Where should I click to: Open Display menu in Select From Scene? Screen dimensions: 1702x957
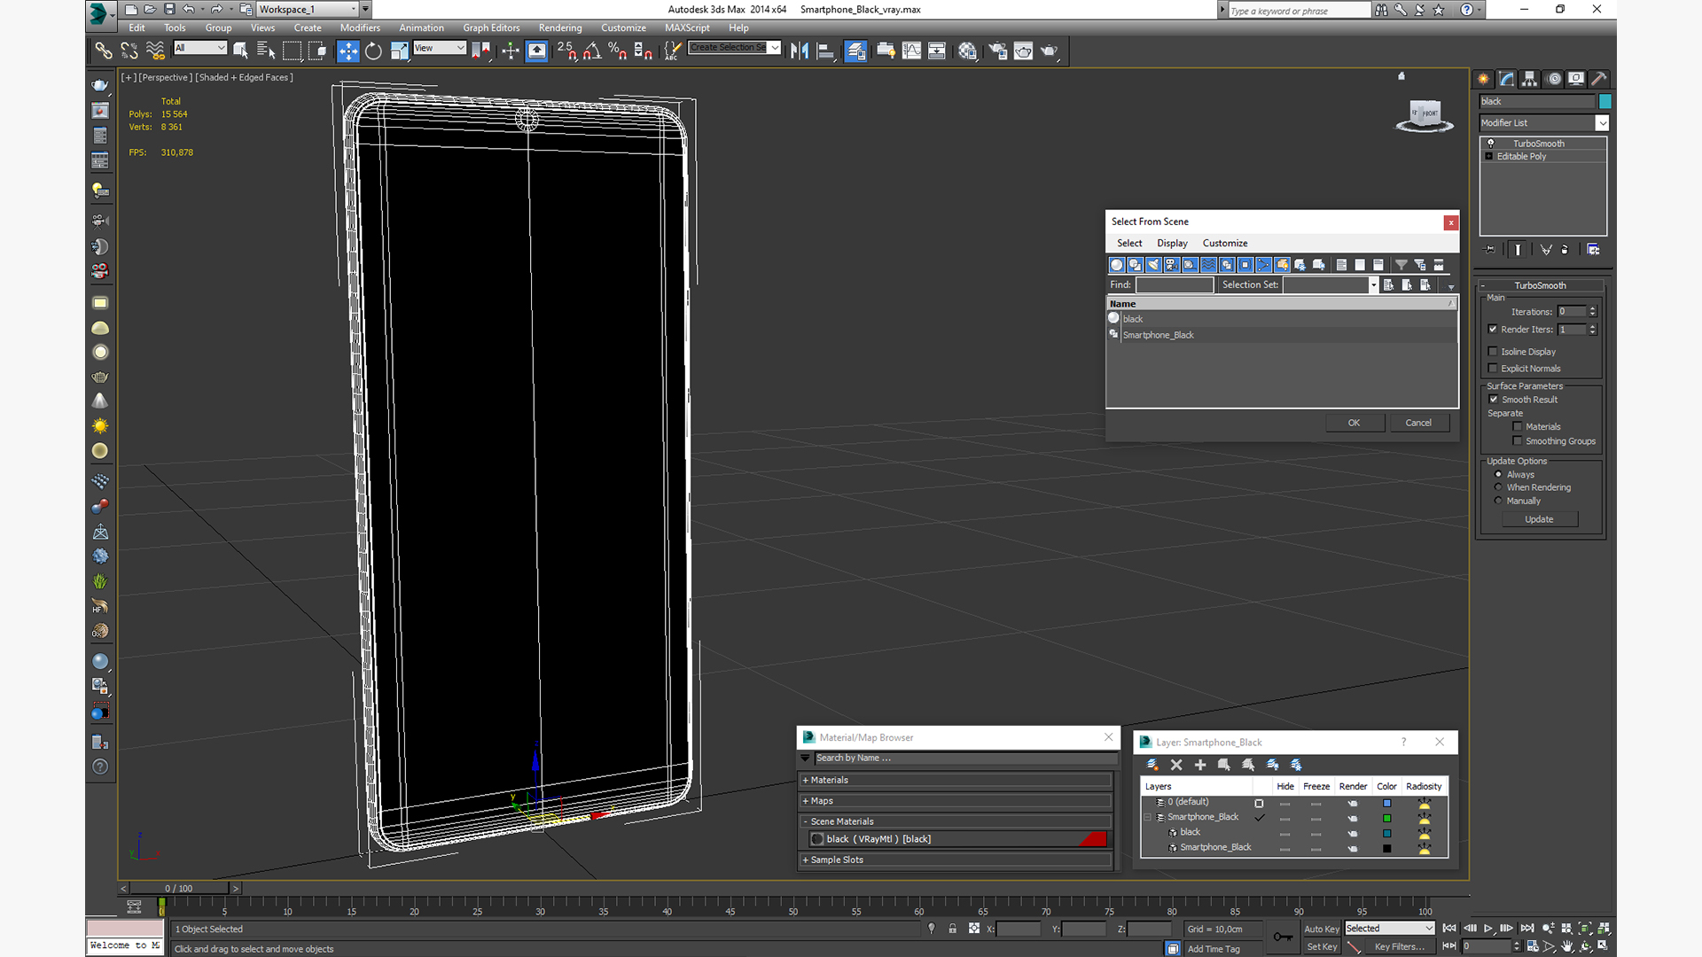click(1172, 243)
